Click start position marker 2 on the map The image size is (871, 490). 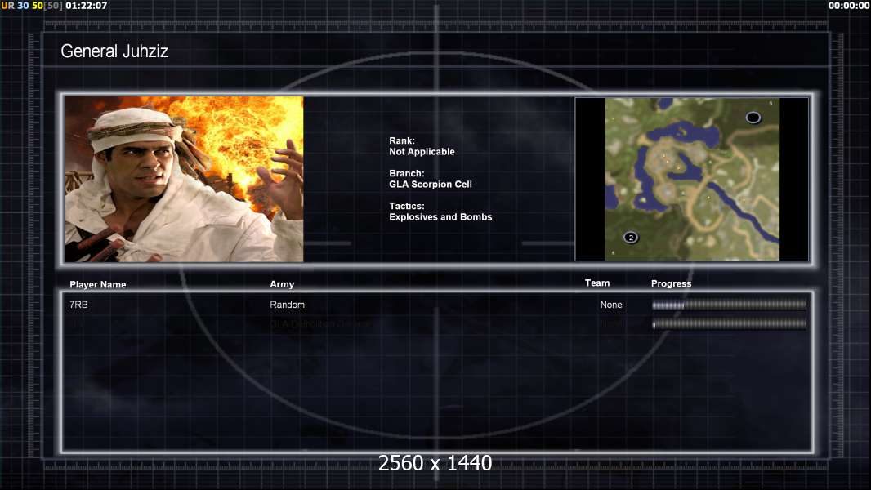pos(631,238)
